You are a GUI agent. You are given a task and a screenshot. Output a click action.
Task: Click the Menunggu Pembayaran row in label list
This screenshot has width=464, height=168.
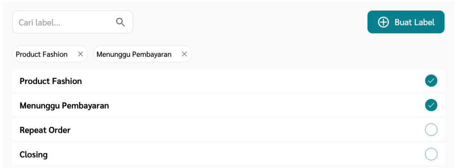(x=228, y=105)
